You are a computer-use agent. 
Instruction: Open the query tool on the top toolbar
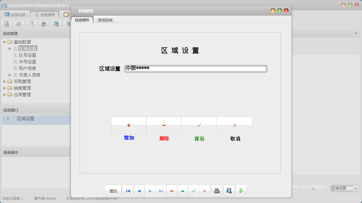coord(7,24)
